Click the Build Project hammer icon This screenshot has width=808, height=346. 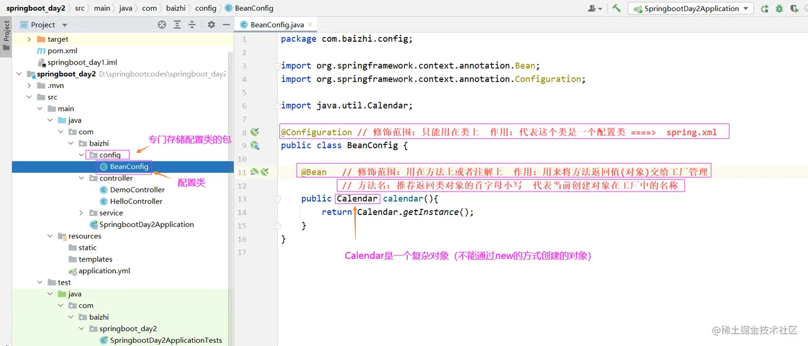coord(616,8)
